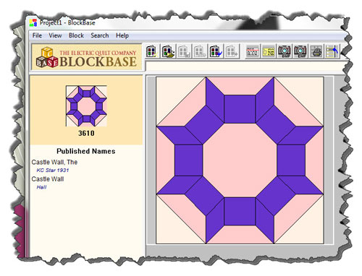Viewport: 362px width, 276px height.
Task: Select block 3610 thumbnail
Action: pos(86,106)
